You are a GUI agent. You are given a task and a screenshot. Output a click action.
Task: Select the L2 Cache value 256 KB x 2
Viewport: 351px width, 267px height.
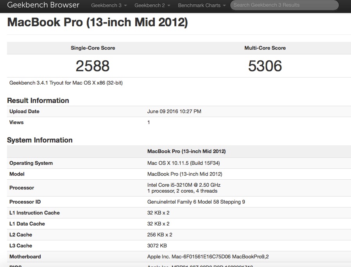[x=159, y=235]
